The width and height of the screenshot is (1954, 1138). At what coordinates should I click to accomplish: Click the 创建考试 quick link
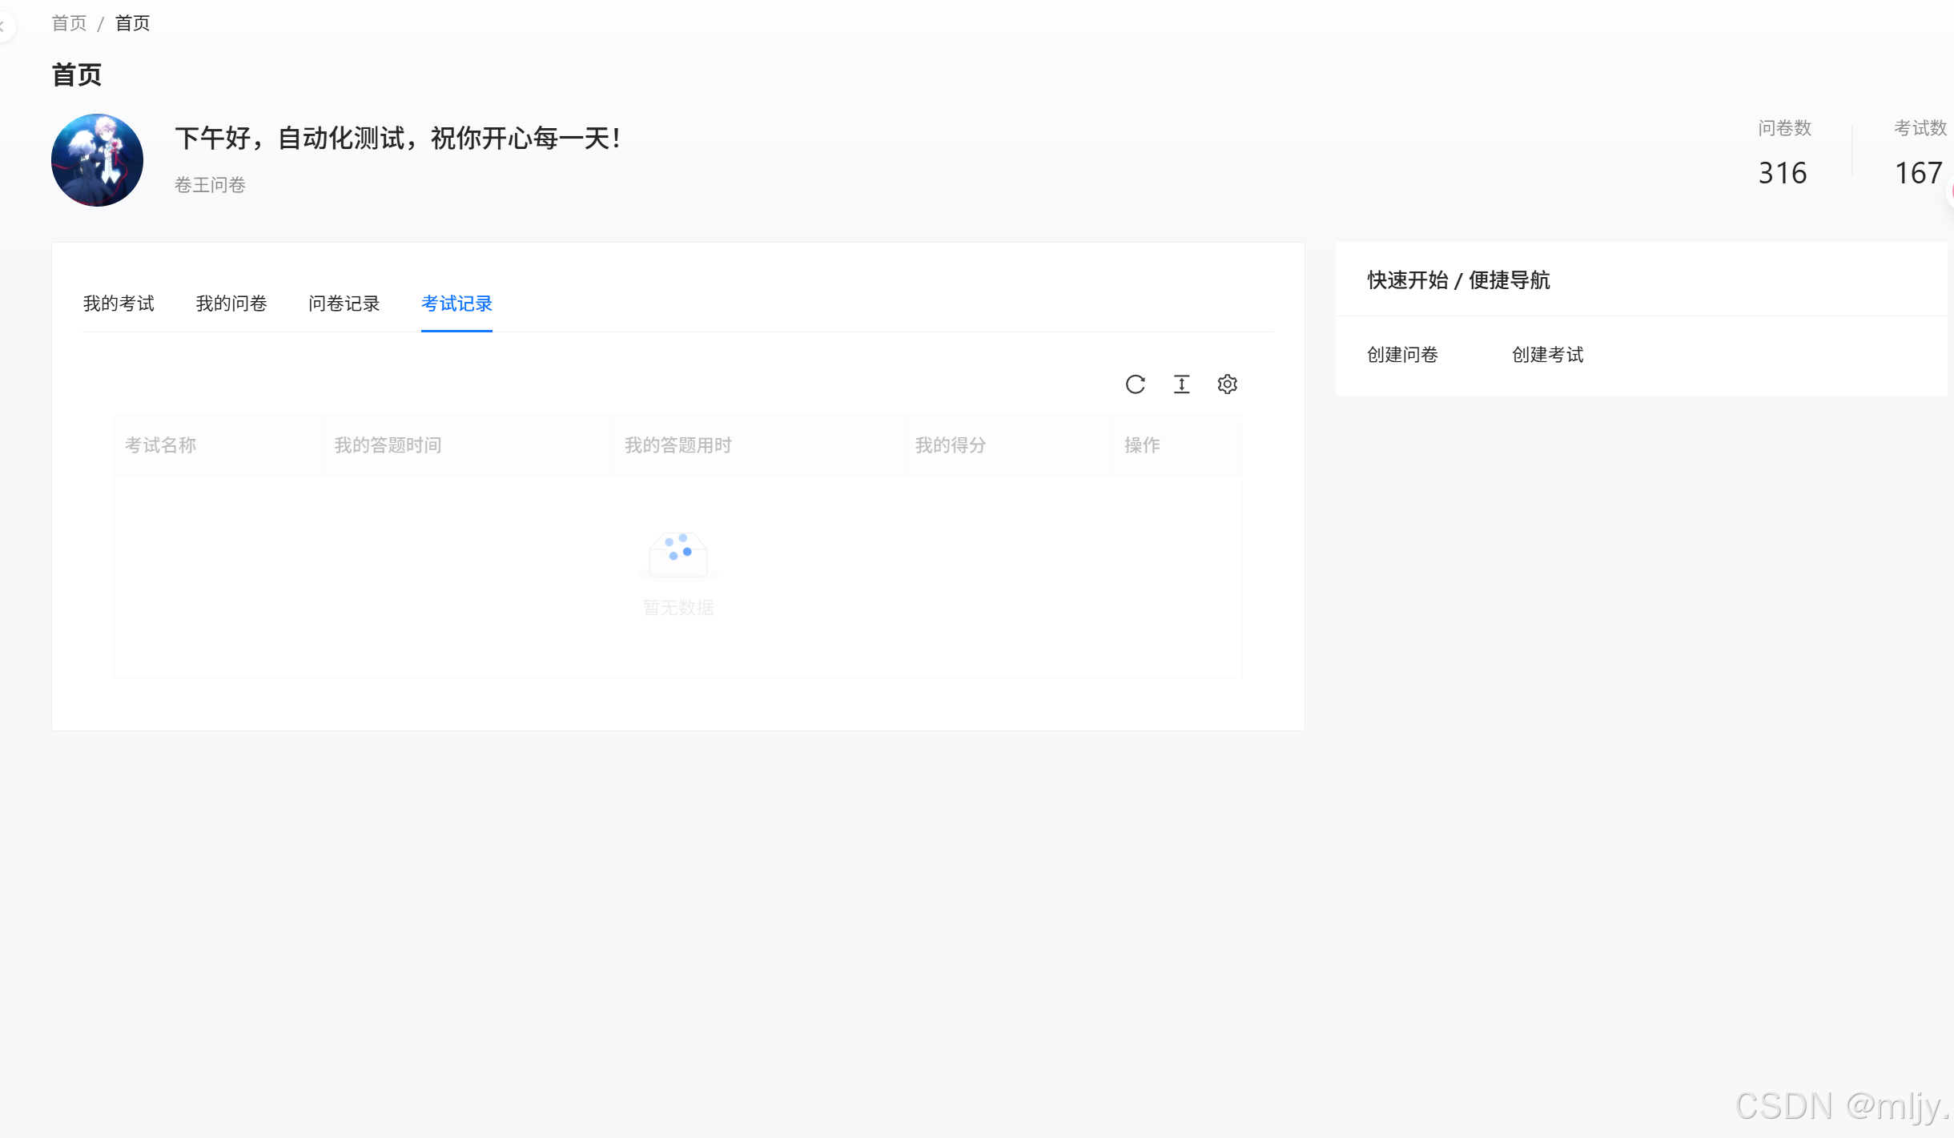1547,355
